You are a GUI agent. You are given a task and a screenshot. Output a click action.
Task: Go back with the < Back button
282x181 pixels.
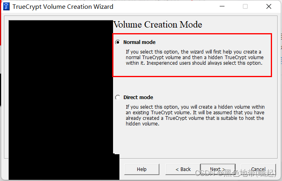click(183, 169)
